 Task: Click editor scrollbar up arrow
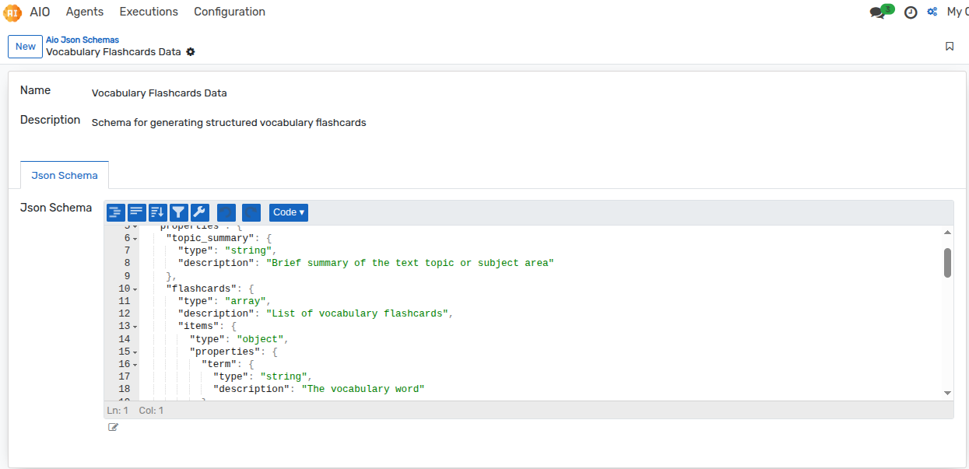coord(947,233)
